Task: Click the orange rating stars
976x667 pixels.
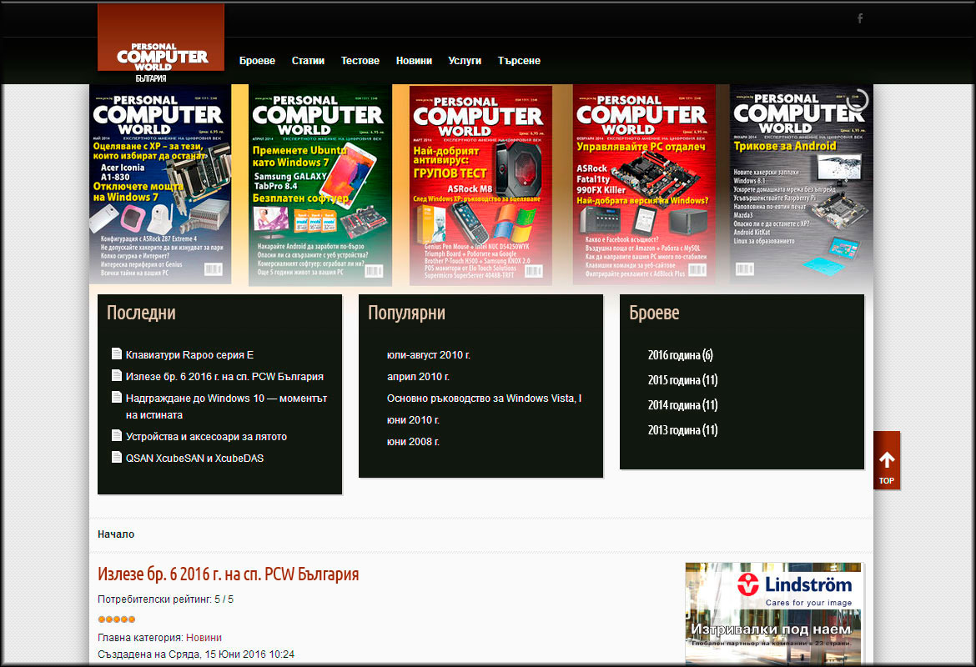Action: pyautogui.click(x=117, y=619)
